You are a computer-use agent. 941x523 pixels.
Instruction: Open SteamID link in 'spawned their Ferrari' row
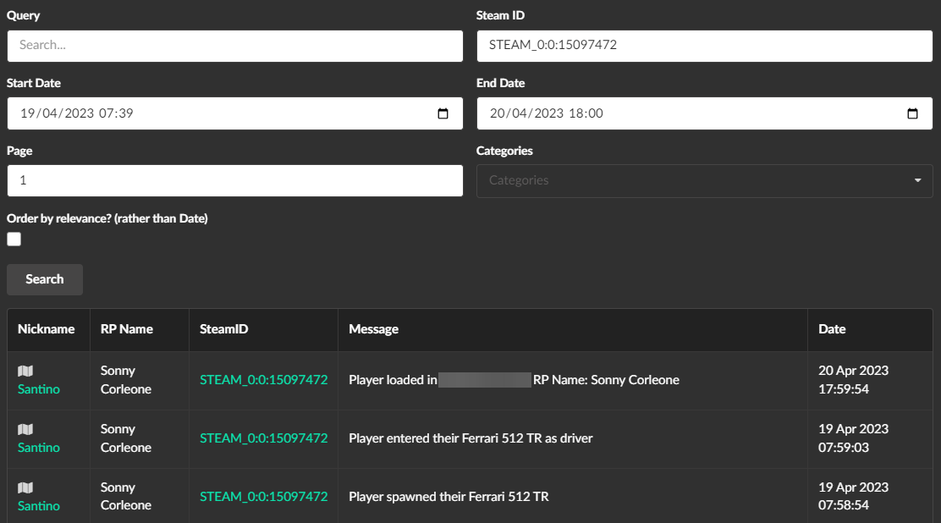263,497
